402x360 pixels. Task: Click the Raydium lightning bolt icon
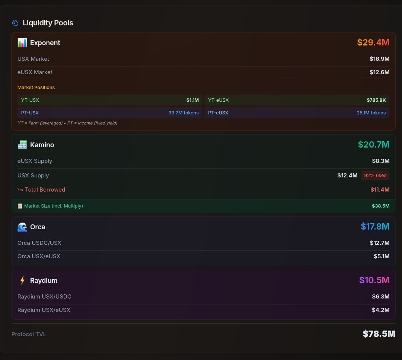[x=22, y=280]
